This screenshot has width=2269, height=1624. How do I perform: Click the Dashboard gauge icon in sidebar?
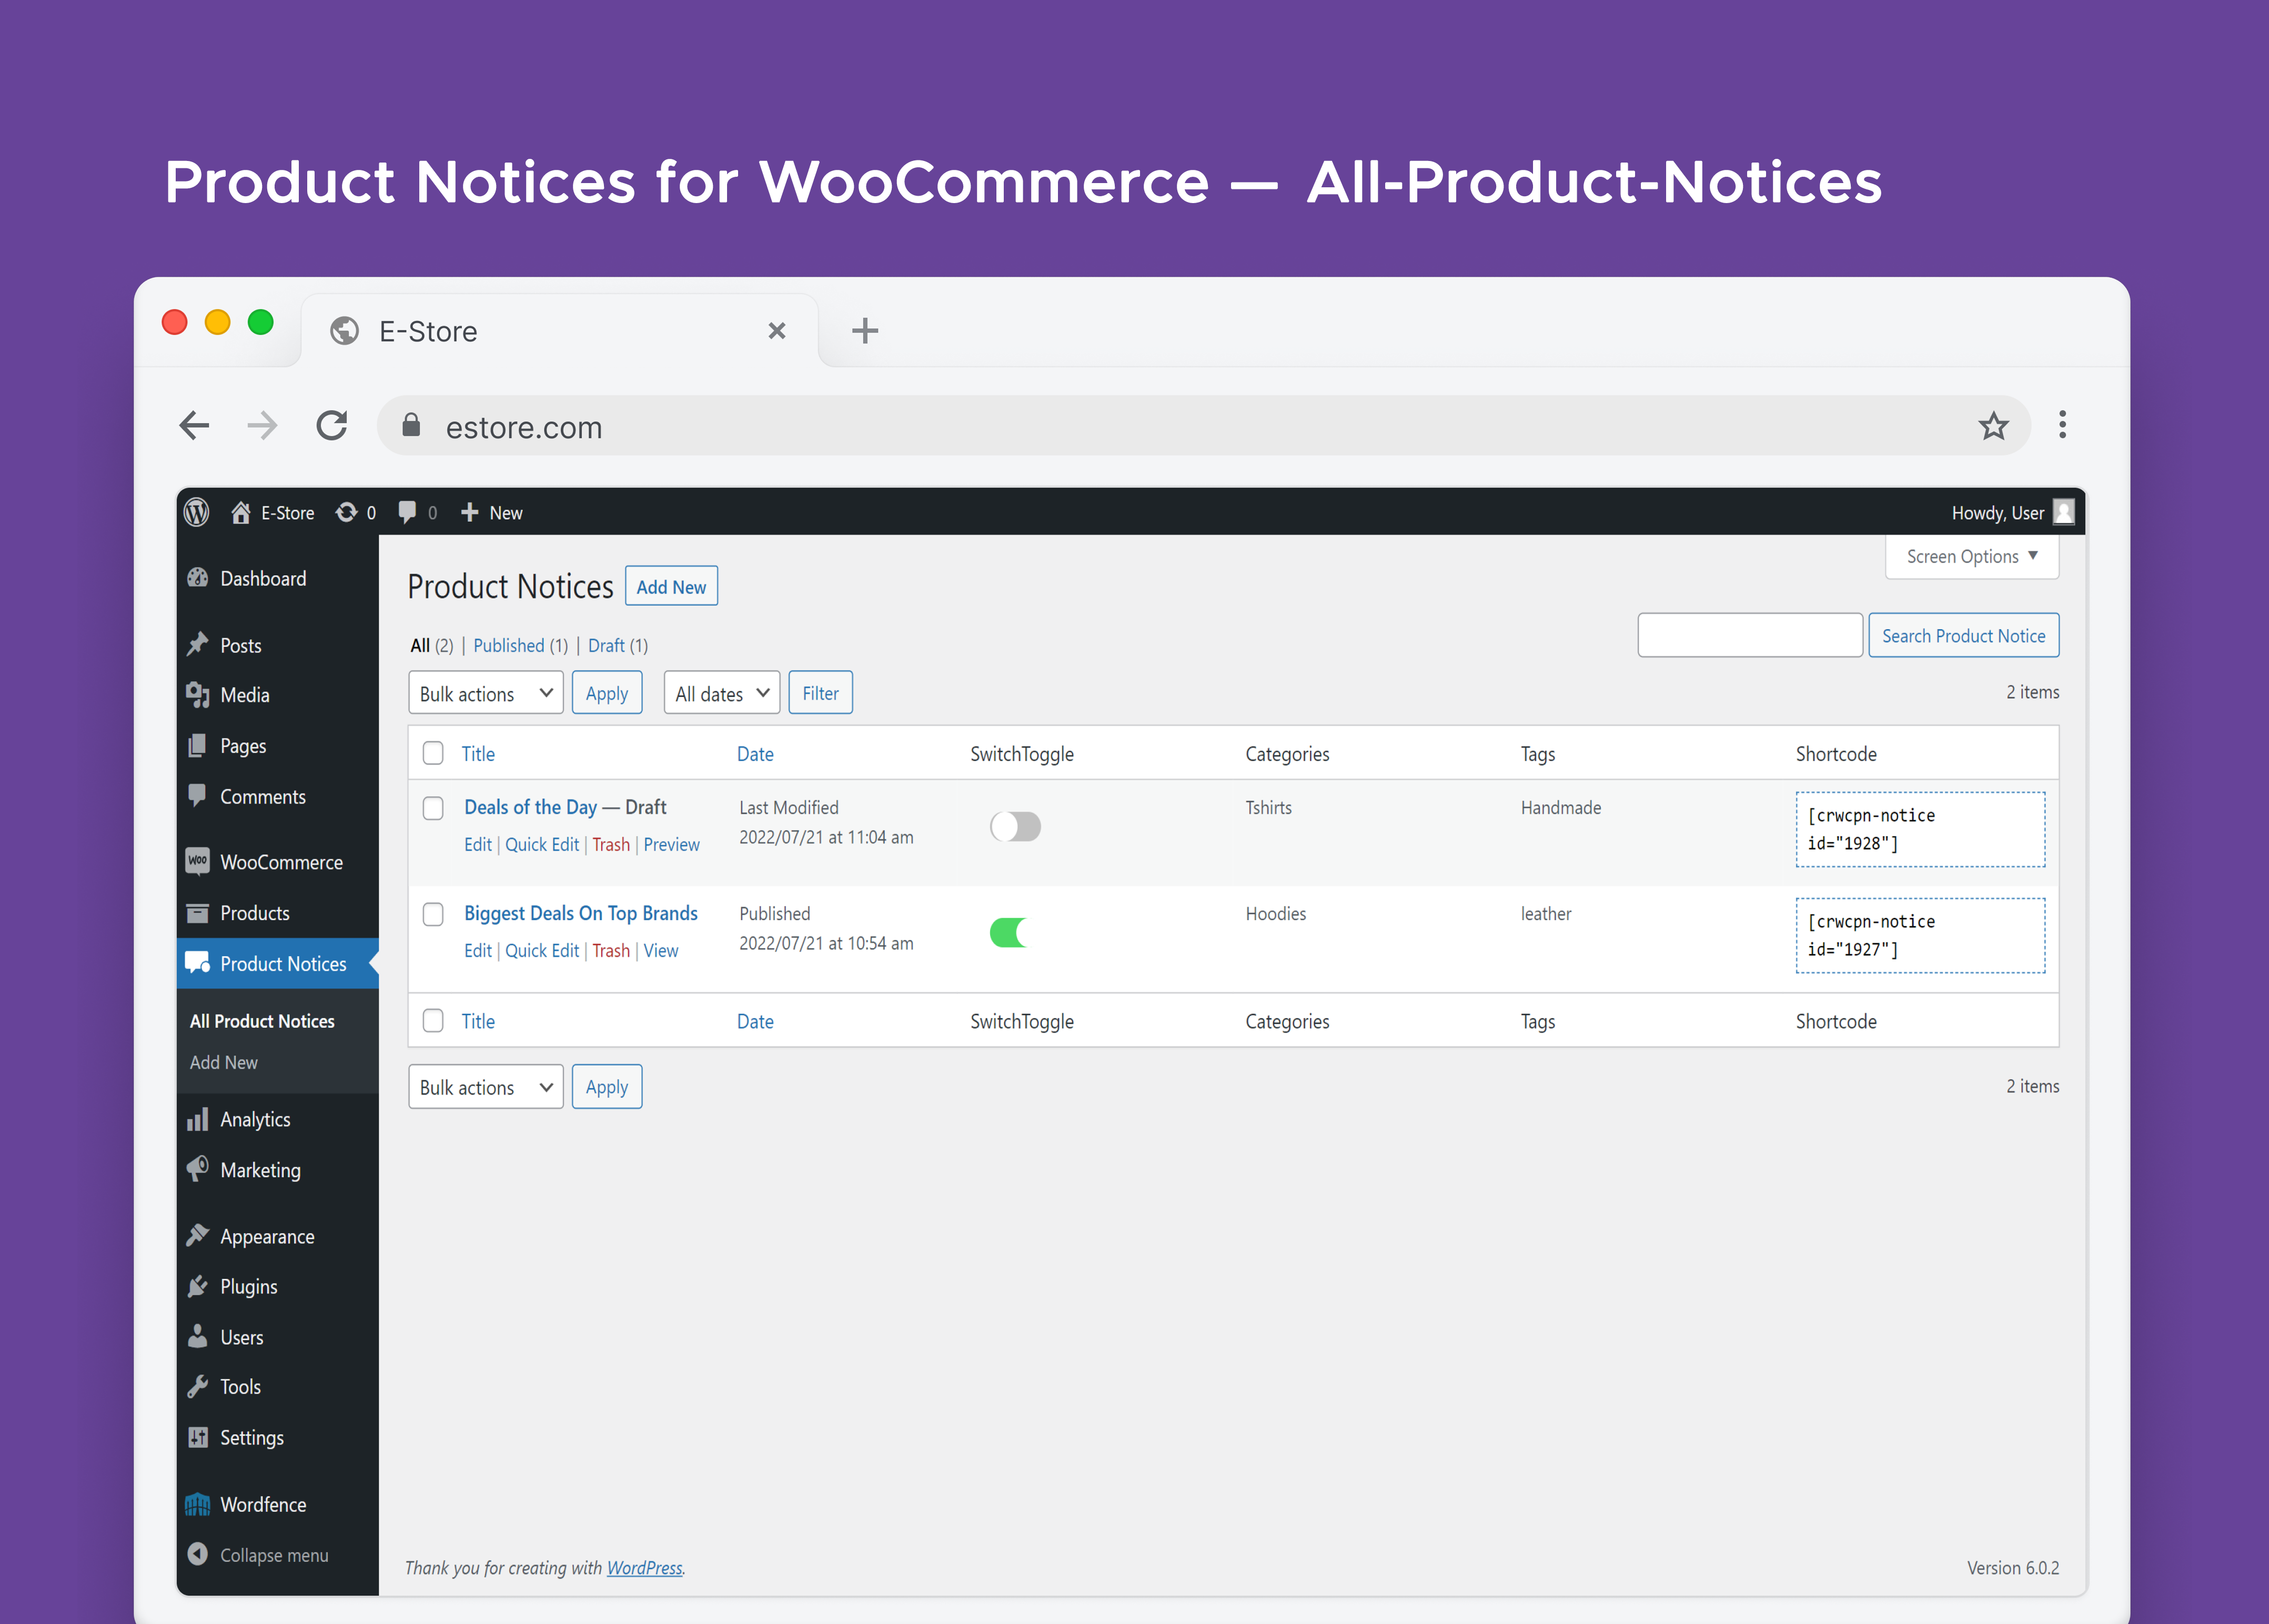click(197, 578)
